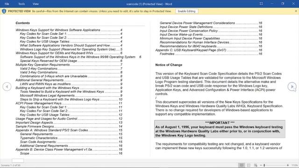The width and height of the screenshot is (299, 168).
Task: Go to the previous screen with left arrow
Action: tap(7, 87)
